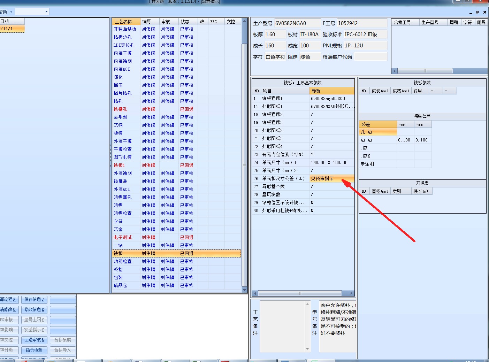This screenshot has width=489, height=362.
Task: Select the 6v0582nga0.ROU parameter cell
Action: pyautogui.click(x=332, y=99)
